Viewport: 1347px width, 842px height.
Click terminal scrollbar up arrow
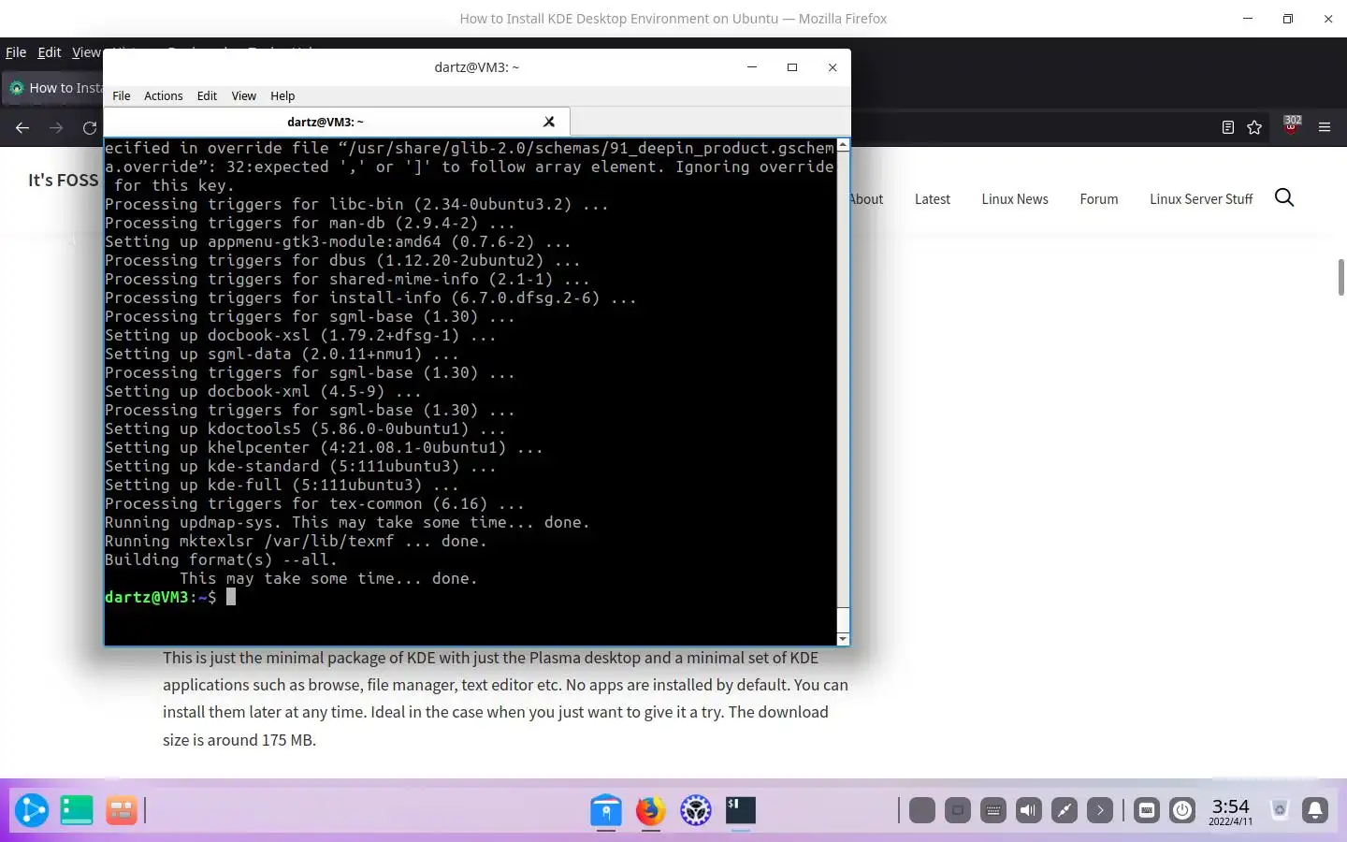click(x=843, y=145)
